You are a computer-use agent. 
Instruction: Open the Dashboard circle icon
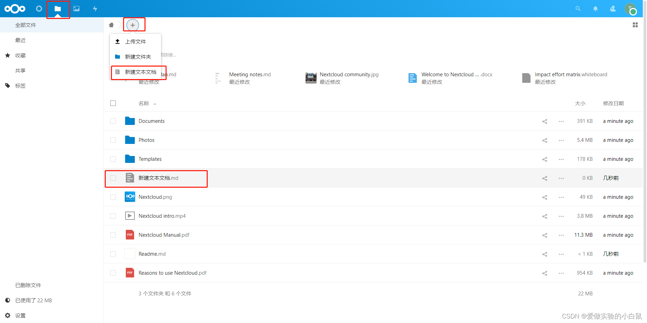(x=39, y=9)
